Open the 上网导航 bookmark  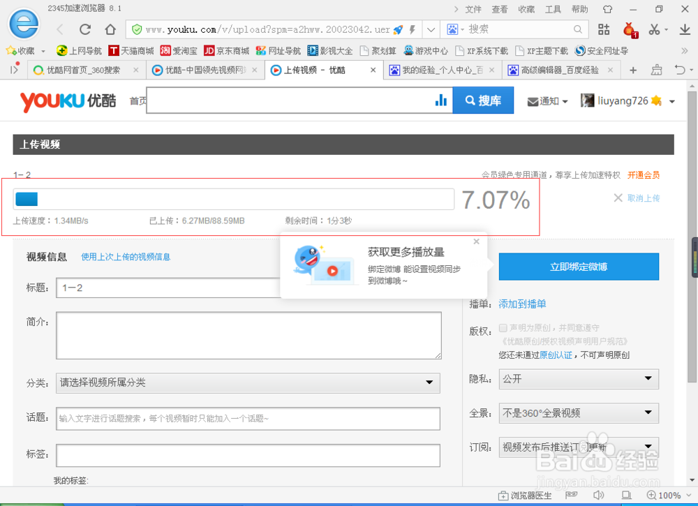pos(80,51)
